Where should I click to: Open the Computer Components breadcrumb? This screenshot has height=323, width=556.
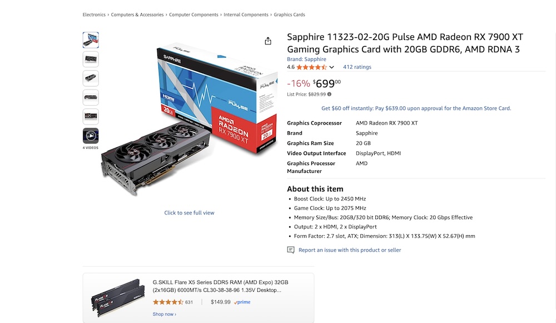(x=193, y=15)
